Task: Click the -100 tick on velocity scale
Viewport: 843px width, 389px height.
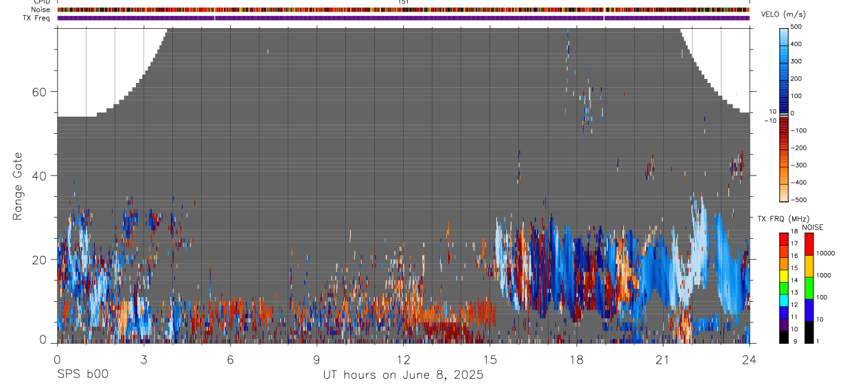Action: [798, 130]
